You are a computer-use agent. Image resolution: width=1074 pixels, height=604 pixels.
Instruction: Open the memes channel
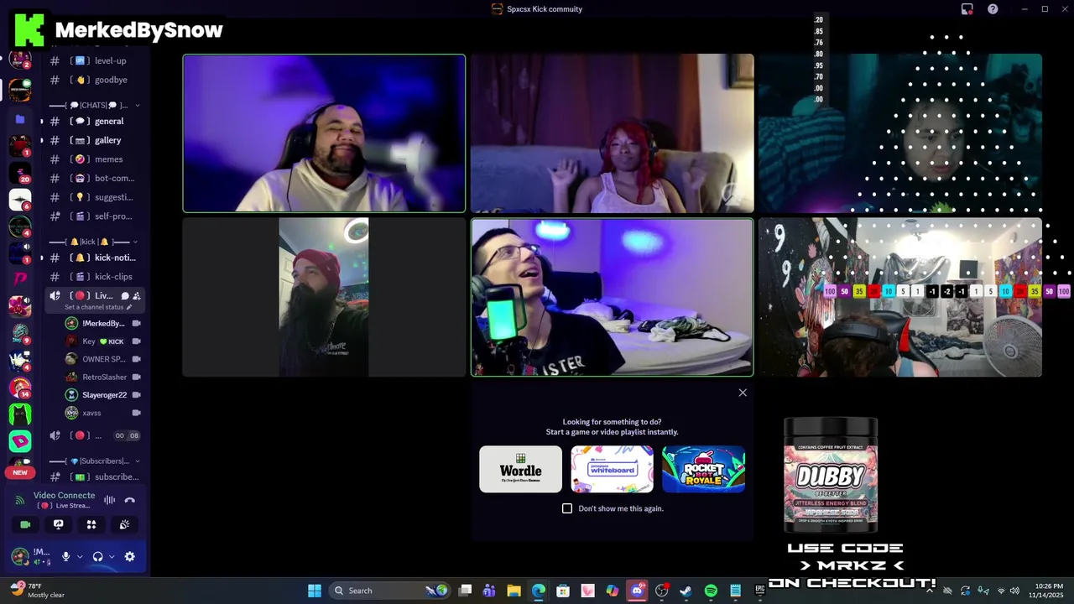pos(95,159)
